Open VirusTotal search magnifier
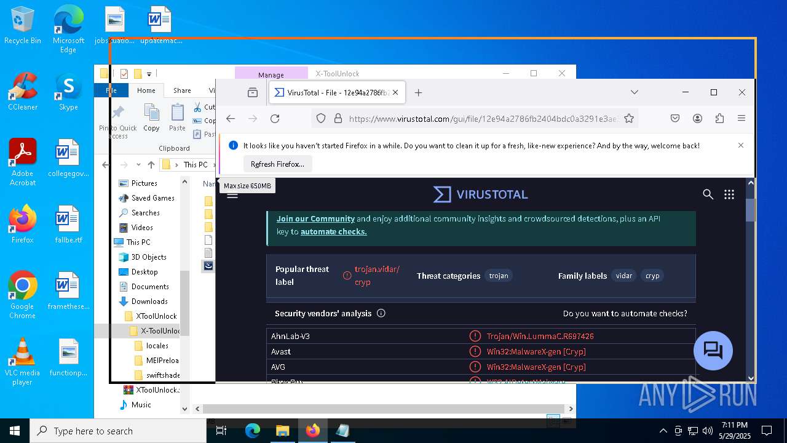 [708, 194]
